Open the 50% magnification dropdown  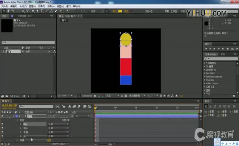pyautogui.click(x=67, y=96)
